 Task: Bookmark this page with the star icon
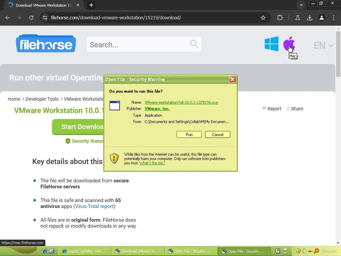coord(263,18)
